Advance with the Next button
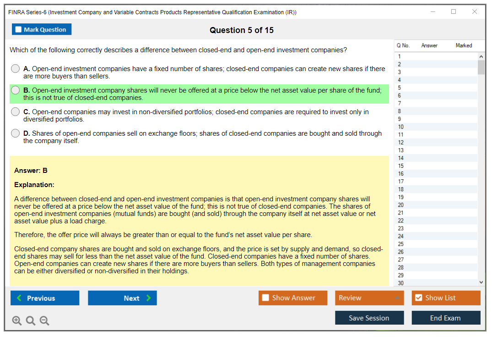 click(122, 298)
